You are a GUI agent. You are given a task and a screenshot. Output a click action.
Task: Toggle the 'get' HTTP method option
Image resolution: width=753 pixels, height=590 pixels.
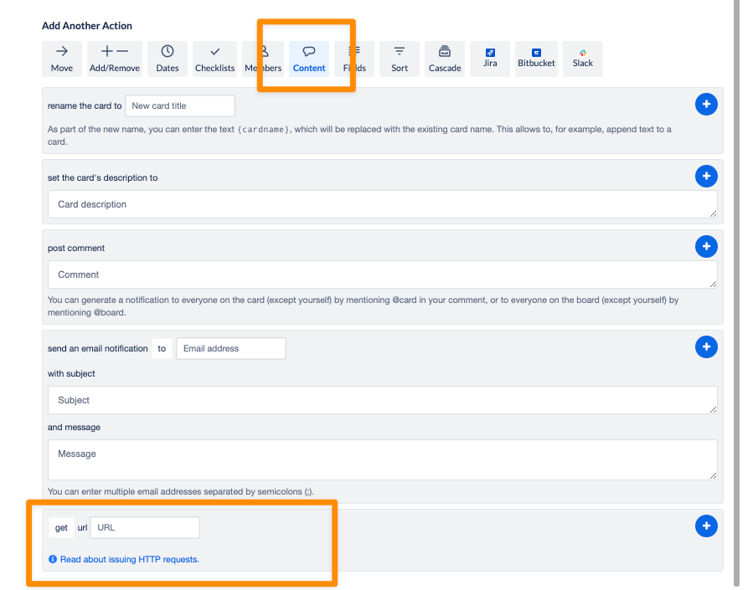pyautogui.click(x=61, y=527)
